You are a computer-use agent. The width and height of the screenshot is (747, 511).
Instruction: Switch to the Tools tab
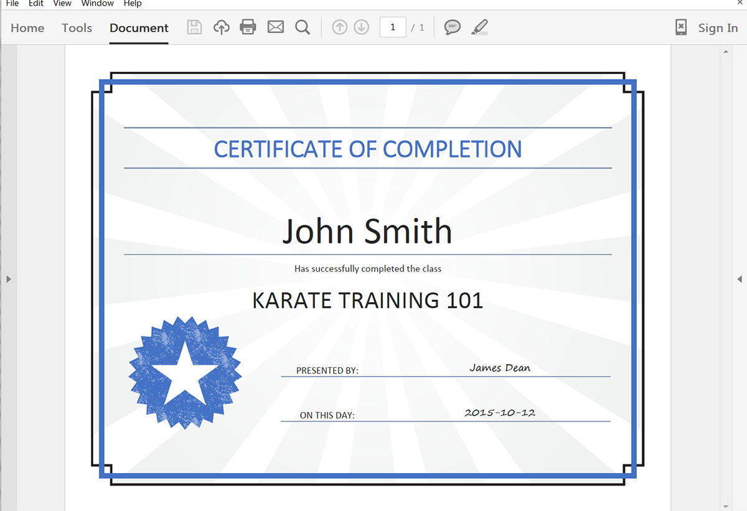click(77, 28)
